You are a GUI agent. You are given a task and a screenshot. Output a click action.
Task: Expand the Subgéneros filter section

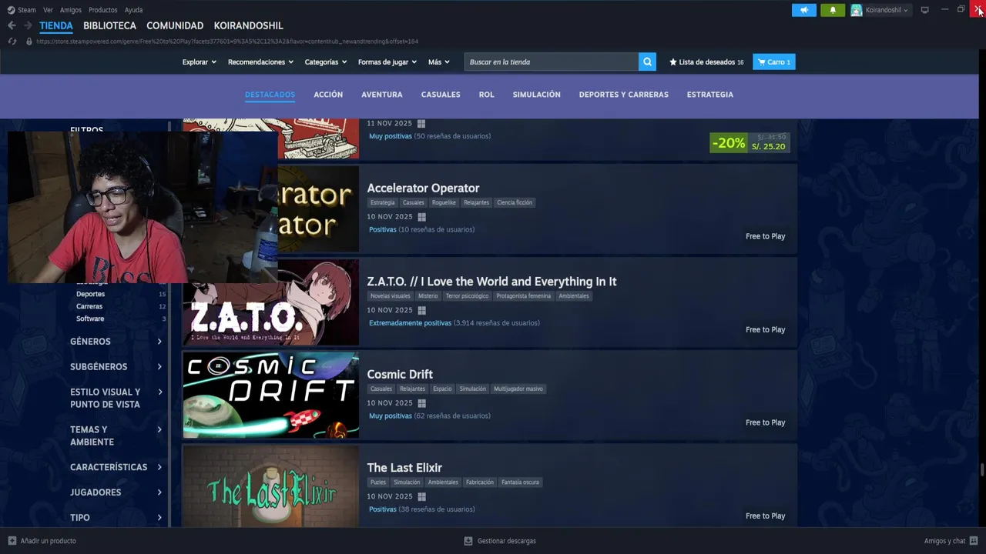tap(116, 367)
